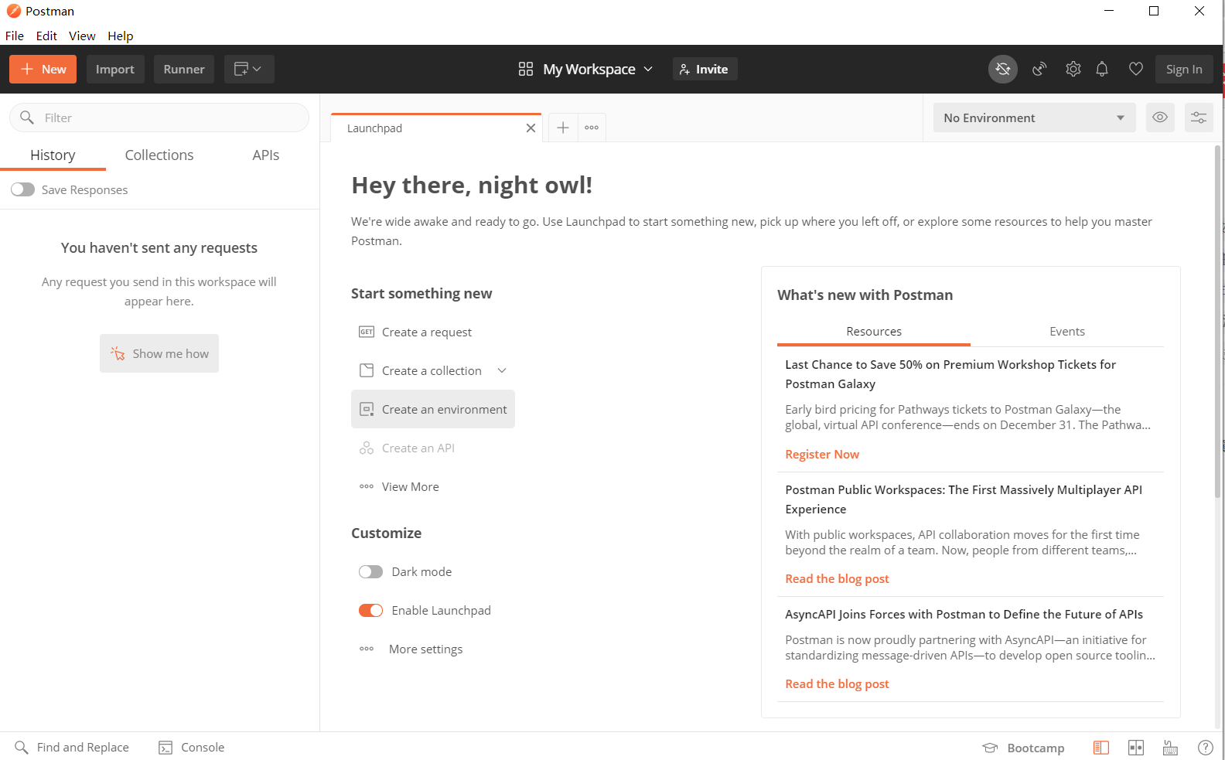Viewport: 1225px width, 760px height.
Task: Switch to the Collections tab
Action: click(x=159, y=155)
